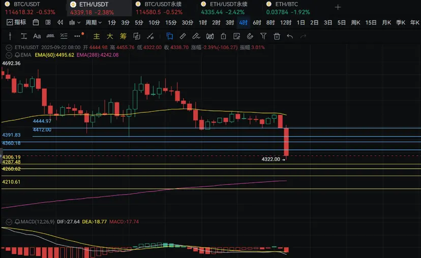
Task: Open the percent list tool icon
Action: (x=64, y=36)
